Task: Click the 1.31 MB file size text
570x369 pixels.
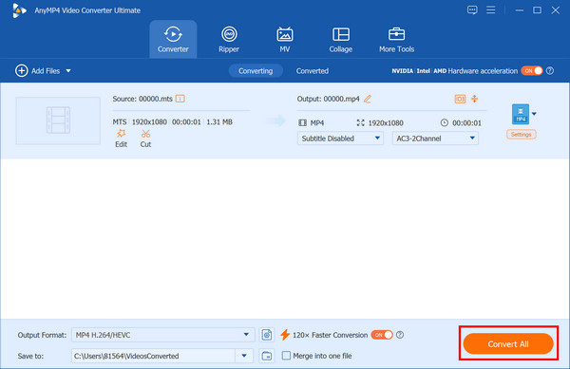Action: (x=219, y=122)
